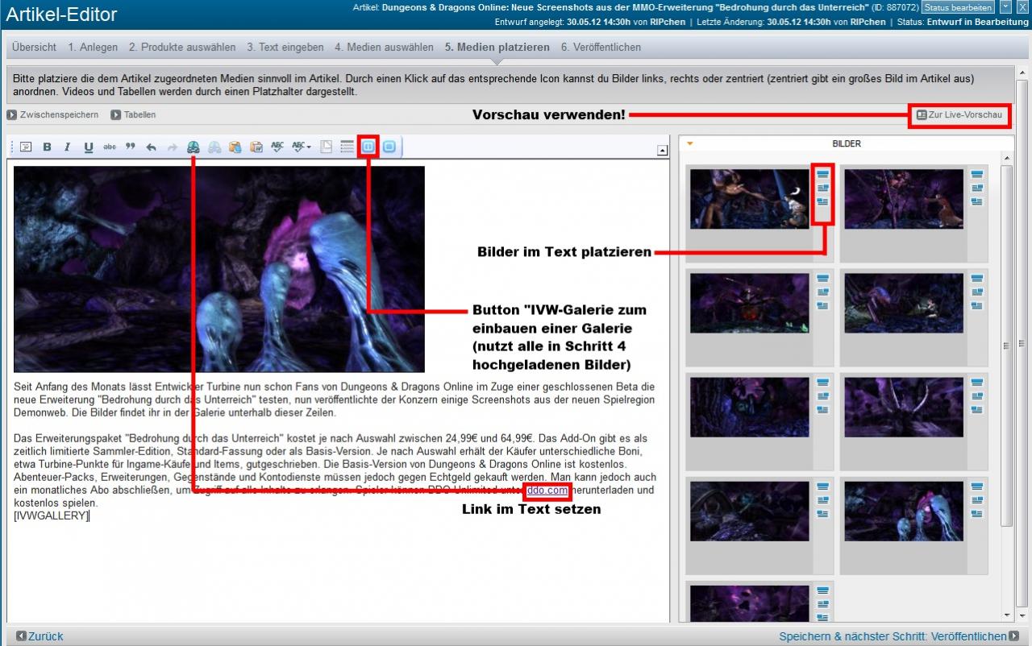The width and height of the screenshot is (1032, 646).
Task: Insert a horizontal divider line
Action: click(347, 147)
